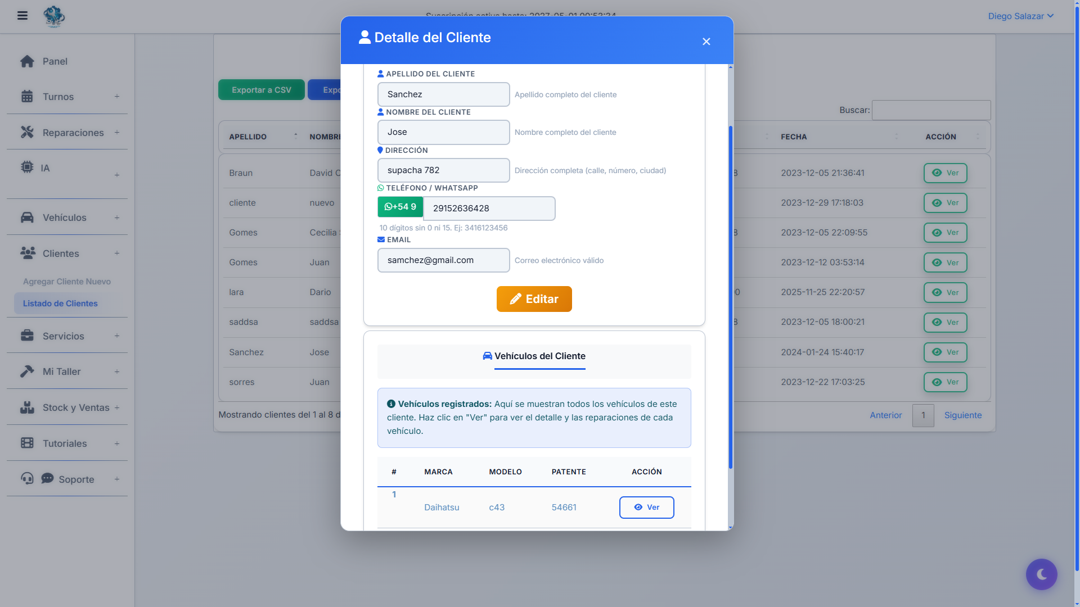This screenshot has height=607, width=1080.
Task: Click the hamburger menu icon
Action: [x=22, y=16]
